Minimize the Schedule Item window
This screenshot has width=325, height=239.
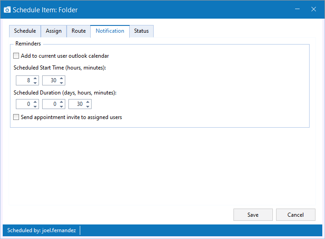[x=297, y=9]
